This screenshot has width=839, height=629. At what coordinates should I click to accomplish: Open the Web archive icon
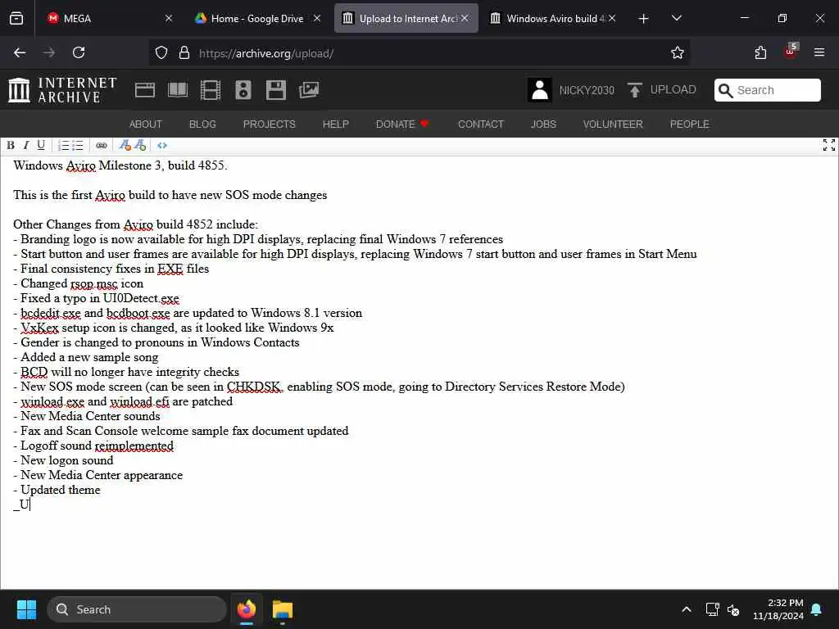[x=145, y=90]
